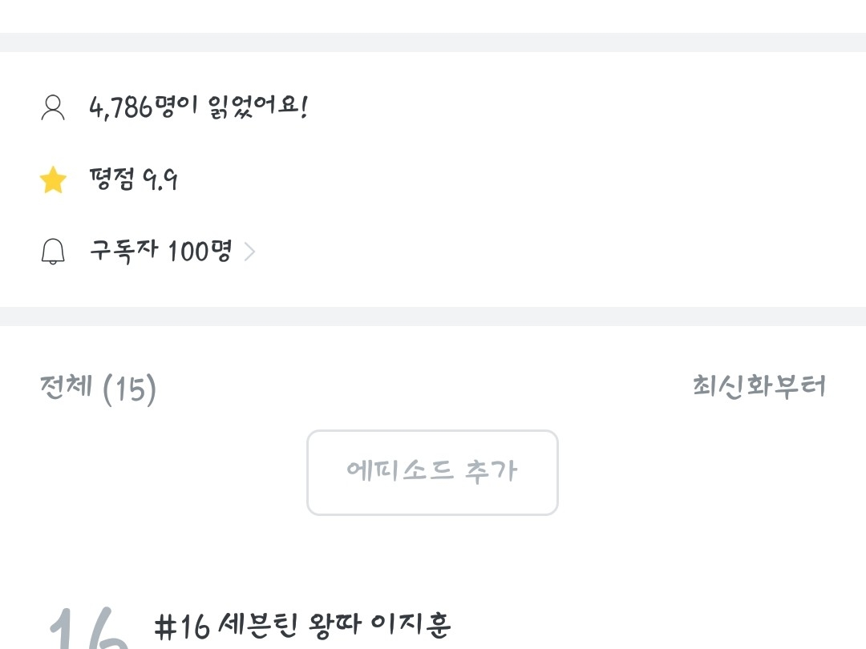This screenshot has width=866, height=649.
Task: Expand subscriber list via chevron arrow
Action: tap(249, 252)
